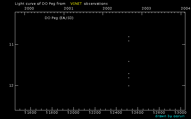Image resolution: width=191 pixels, height=119 pixels.
Task: Click the 53000 Julian date label
Action: pos(181,112)
